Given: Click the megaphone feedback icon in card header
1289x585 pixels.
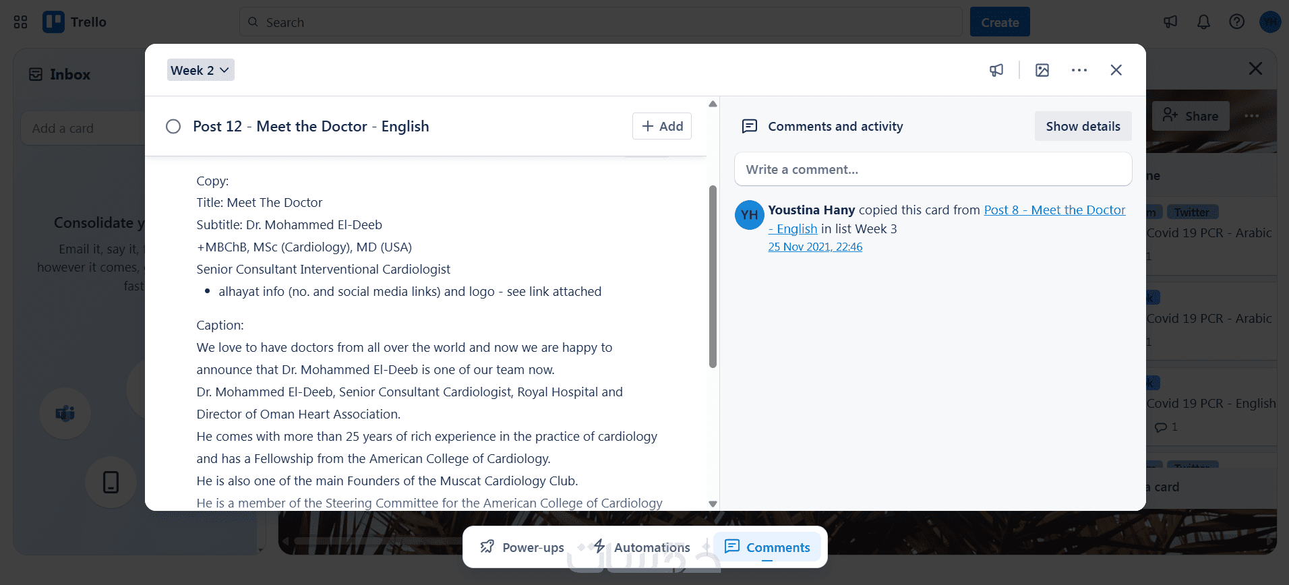Looking at the screenshot, I should click(x=996, y=70).
